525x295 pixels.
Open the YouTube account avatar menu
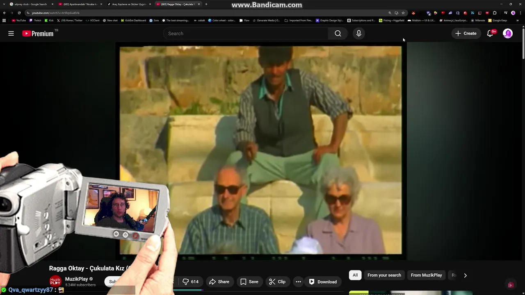[508, 34]
